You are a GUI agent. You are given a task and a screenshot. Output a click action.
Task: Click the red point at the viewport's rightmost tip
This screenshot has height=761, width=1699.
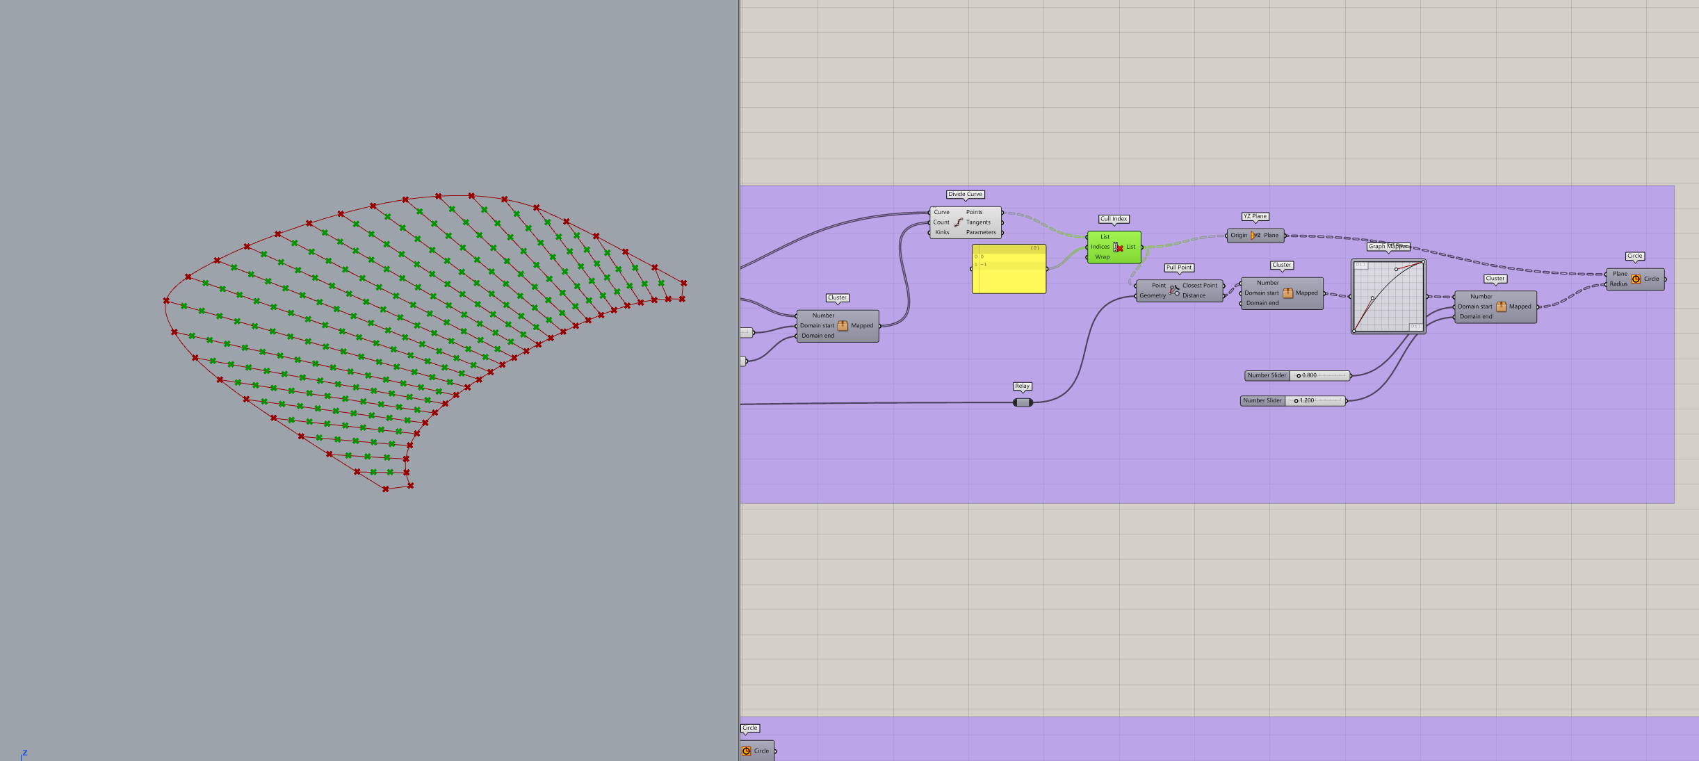pyautogui.click(x=684, y=283)
